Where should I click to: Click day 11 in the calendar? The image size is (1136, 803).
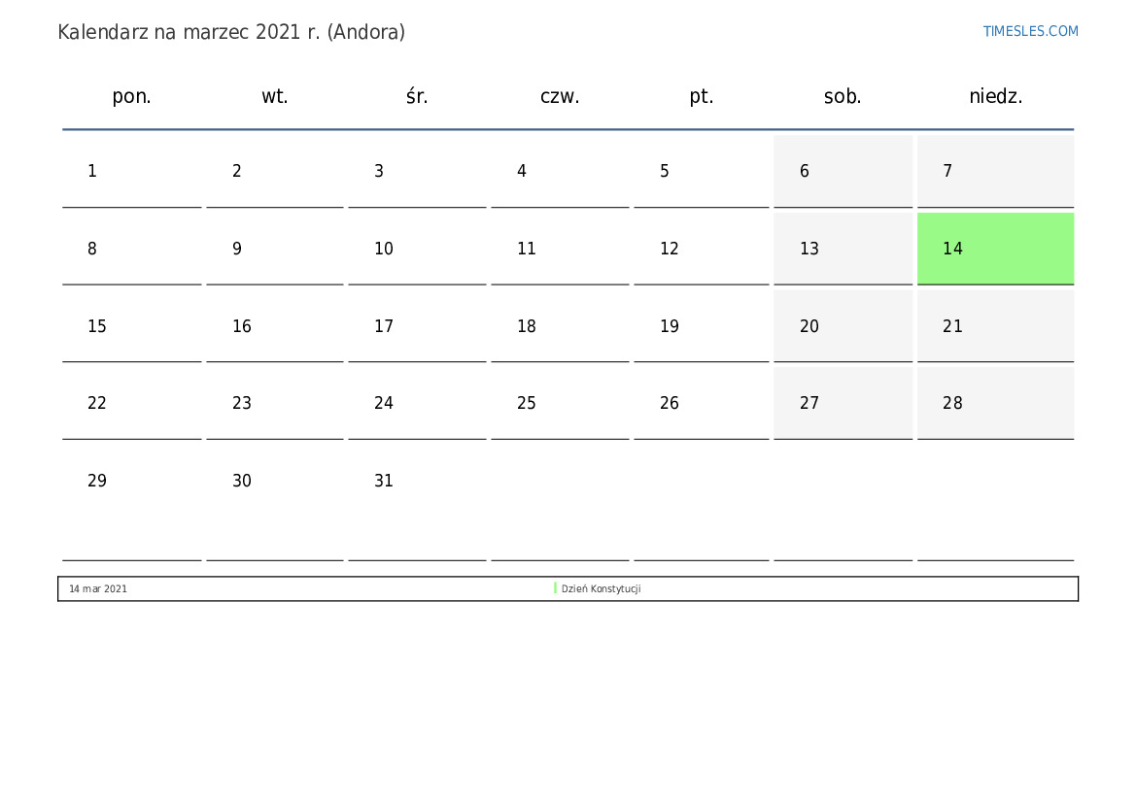tap(560, 249)
